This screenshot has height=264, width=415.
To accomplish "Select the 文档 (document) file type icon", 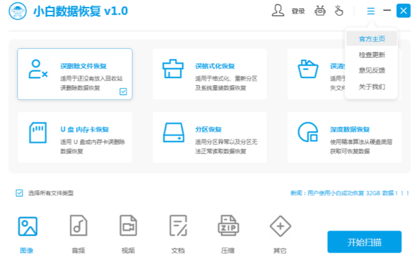I will [x=178, y=226].
